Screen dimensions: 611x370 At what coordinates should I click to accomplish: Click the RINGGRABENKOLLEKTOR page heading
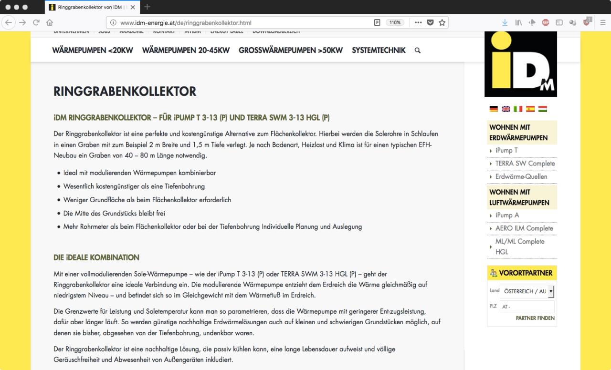pyautogui.click(x=125, y=92)
